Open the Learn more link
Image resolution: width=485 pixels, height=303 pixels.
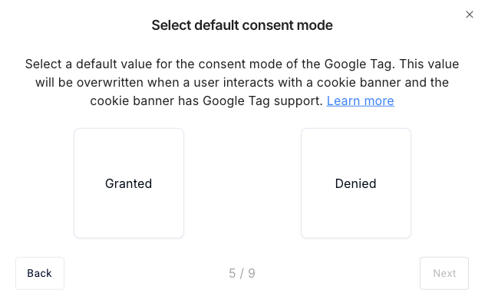coord(361,100)
